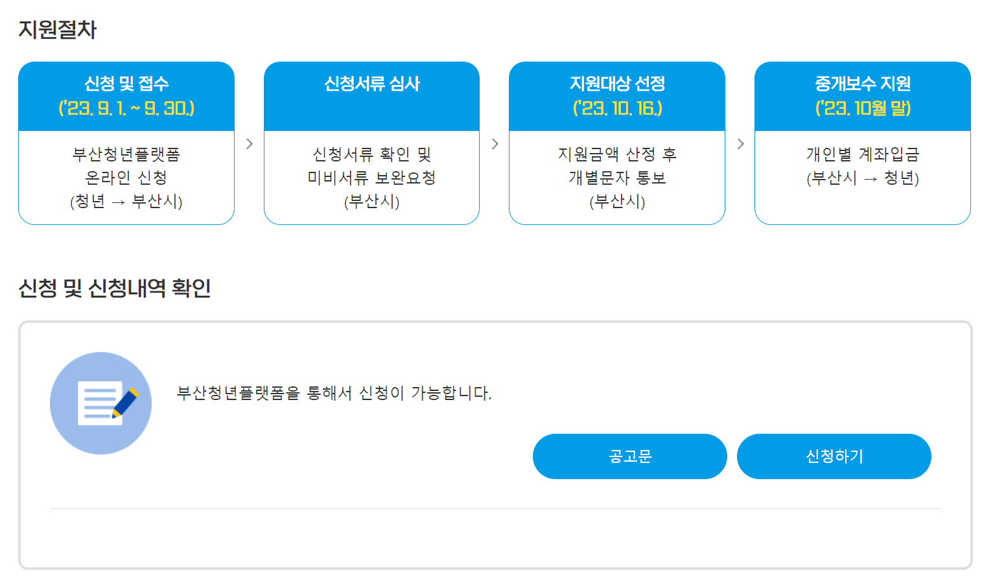Click the blue header of 중개보수 지원
982x579 pixels.
coord(862,96)
